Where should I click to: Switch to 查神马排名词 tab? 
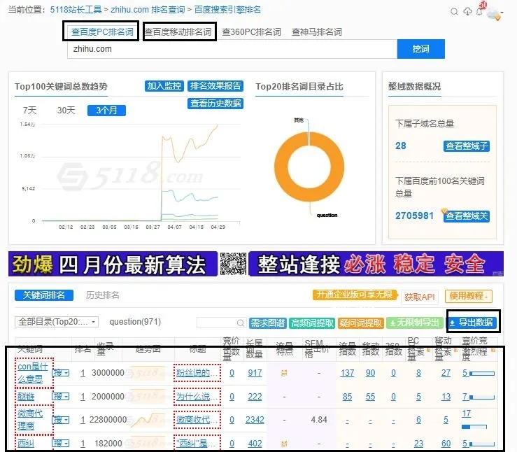[x=316, y=32]
